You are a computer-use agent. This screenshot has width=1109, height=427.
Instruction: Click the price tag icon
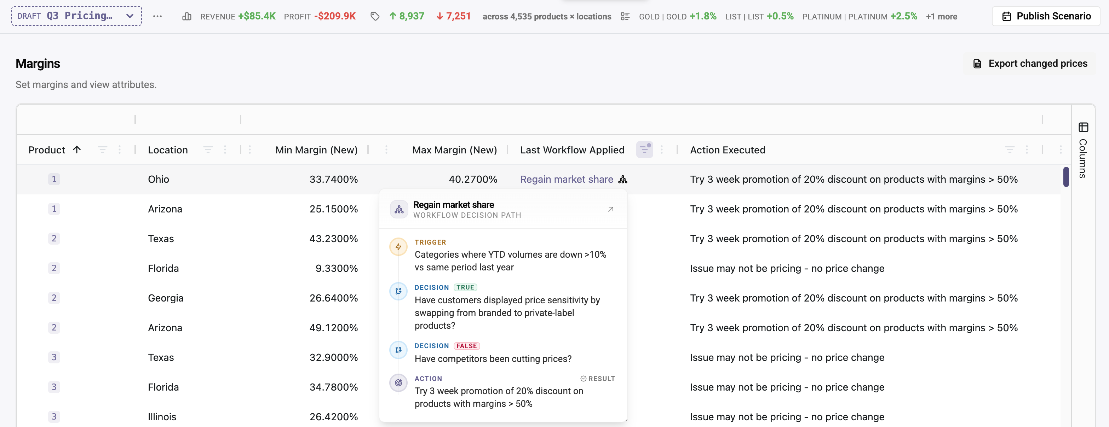click(375, 16)
